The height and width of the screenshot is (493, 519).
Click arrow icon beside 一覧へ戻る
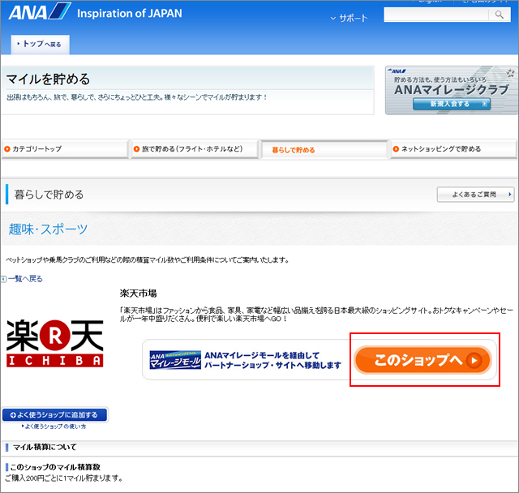[x=3, y=279]
